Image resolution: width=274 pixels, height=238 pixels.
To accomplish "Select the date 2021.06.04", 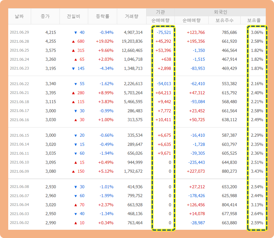I will point(20,205).
